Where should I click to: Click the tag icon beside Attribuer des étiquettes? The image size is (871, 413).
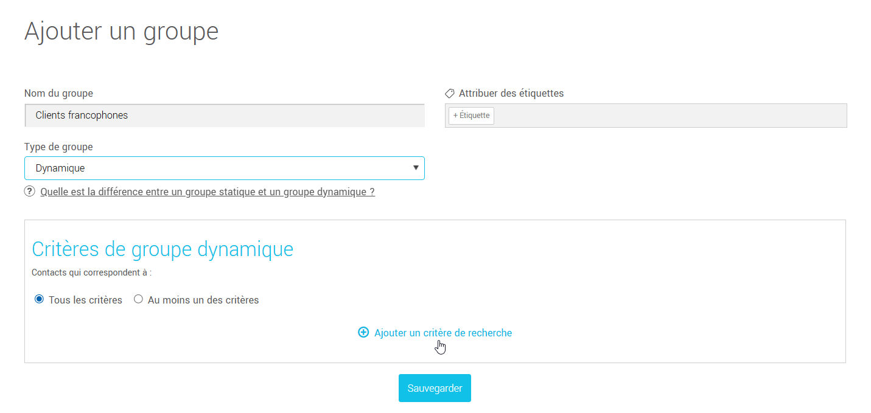pos(450,93)
